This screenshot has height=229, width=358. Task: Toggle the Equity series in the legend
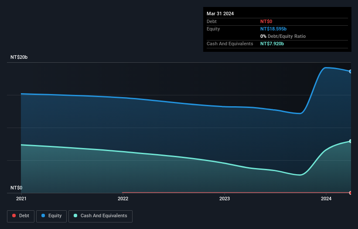(51, 216)
